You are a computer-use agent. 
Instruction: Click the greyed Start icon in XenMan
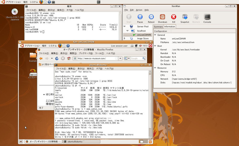129,17
